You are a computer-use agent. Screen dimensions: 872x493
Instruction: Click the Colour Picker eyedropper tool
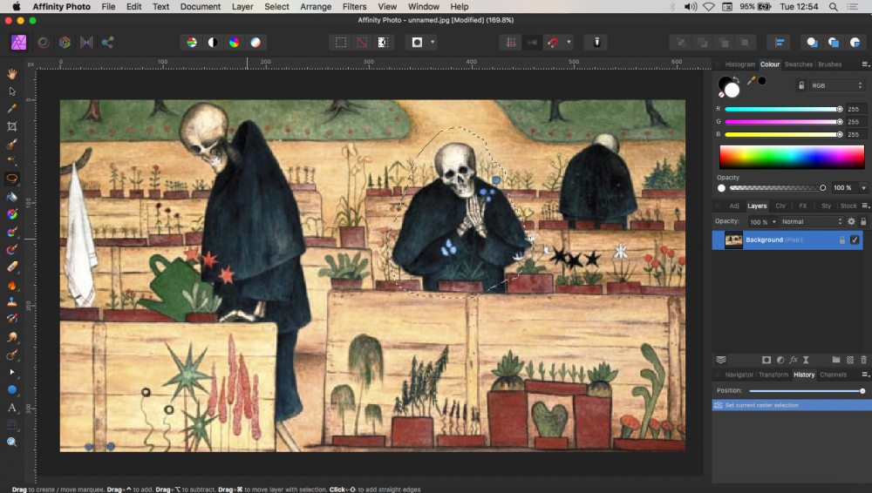pos(12,109)
